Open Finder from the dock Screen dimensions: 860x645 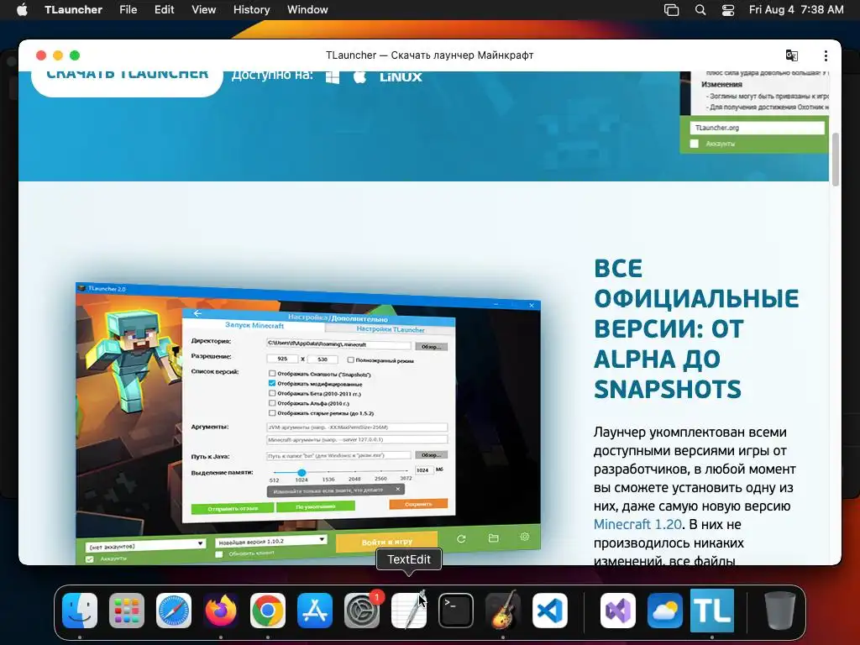(x=80, y=611)
